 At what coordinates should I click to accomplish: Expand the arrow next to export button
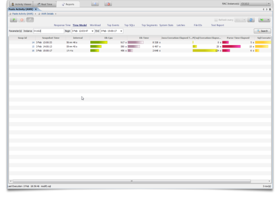[268, 20]
